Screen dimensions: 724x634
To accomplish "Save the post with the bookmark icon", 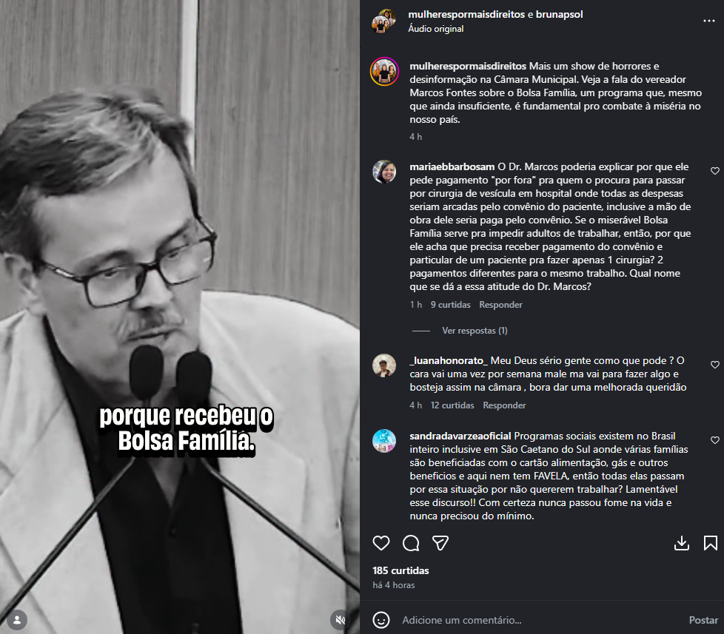I will click(x=710, y=543).
